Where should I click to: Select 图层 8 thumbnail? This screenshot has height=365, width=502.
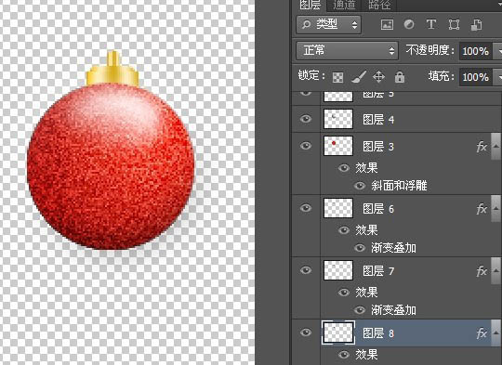point(338,332)
